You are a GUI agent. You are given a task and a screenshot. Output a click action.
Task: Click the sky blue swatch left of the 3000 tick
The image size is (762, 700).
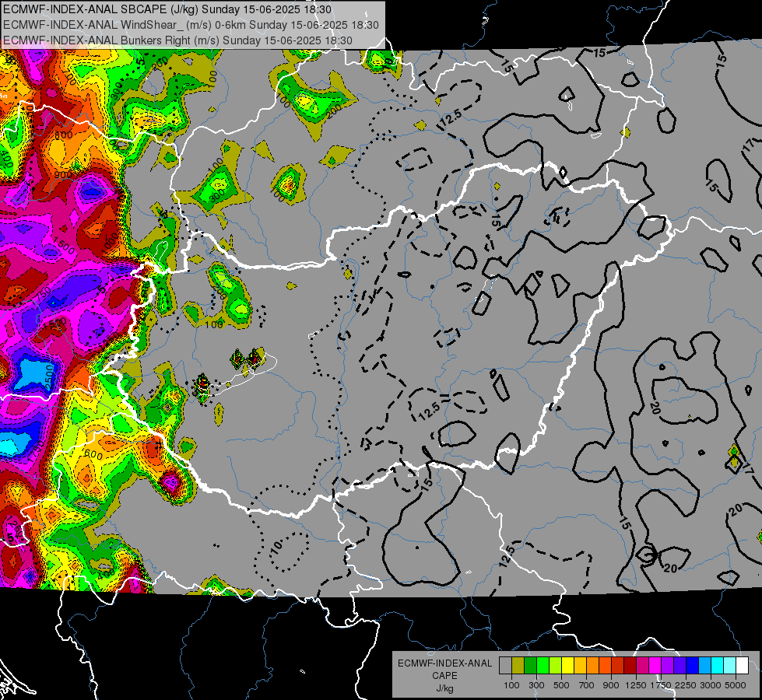click(705, 666)
